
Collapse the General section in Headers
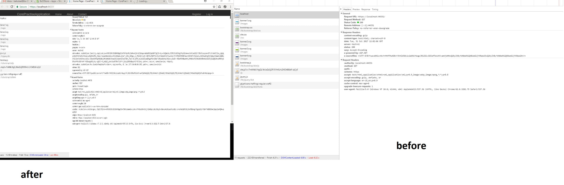[341, 13]
